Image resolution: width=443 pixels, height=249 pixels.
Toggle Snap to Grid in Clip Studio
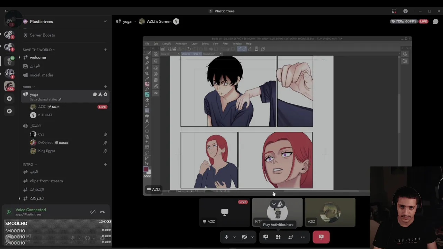point(250,49)
